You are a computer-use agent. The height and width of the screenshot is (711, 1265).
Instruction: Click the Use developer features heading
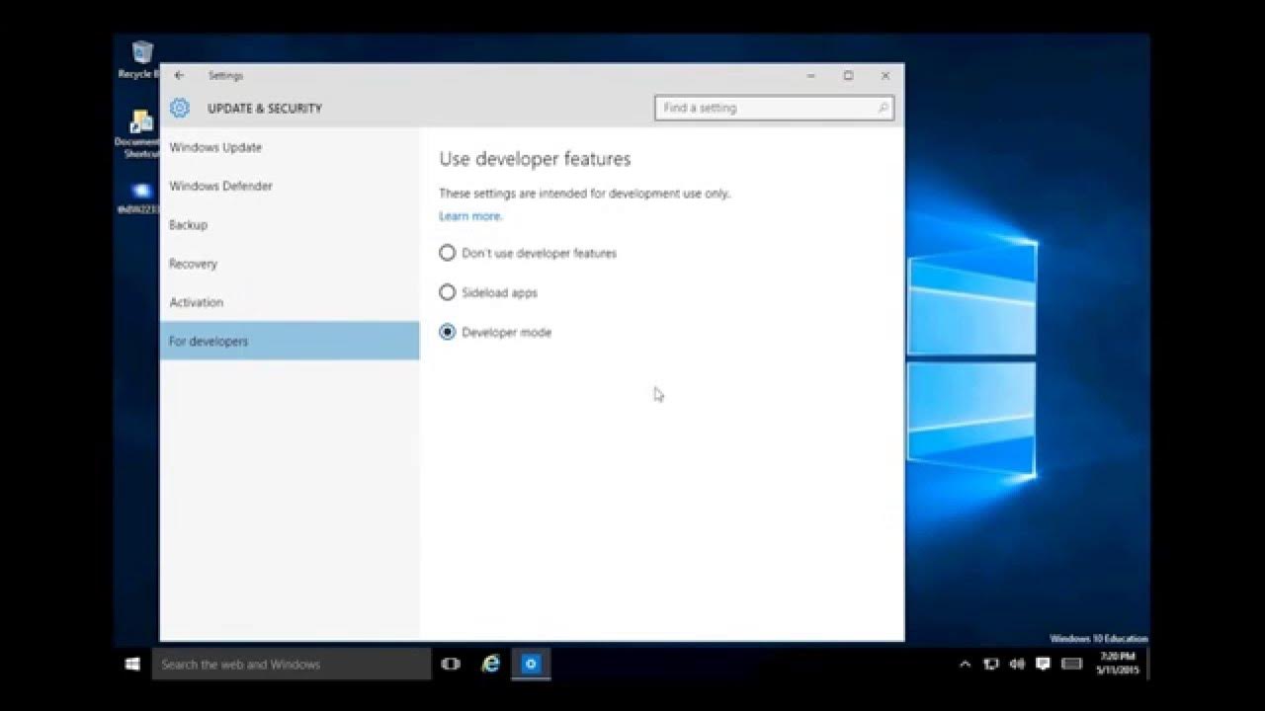click(535, 159)
